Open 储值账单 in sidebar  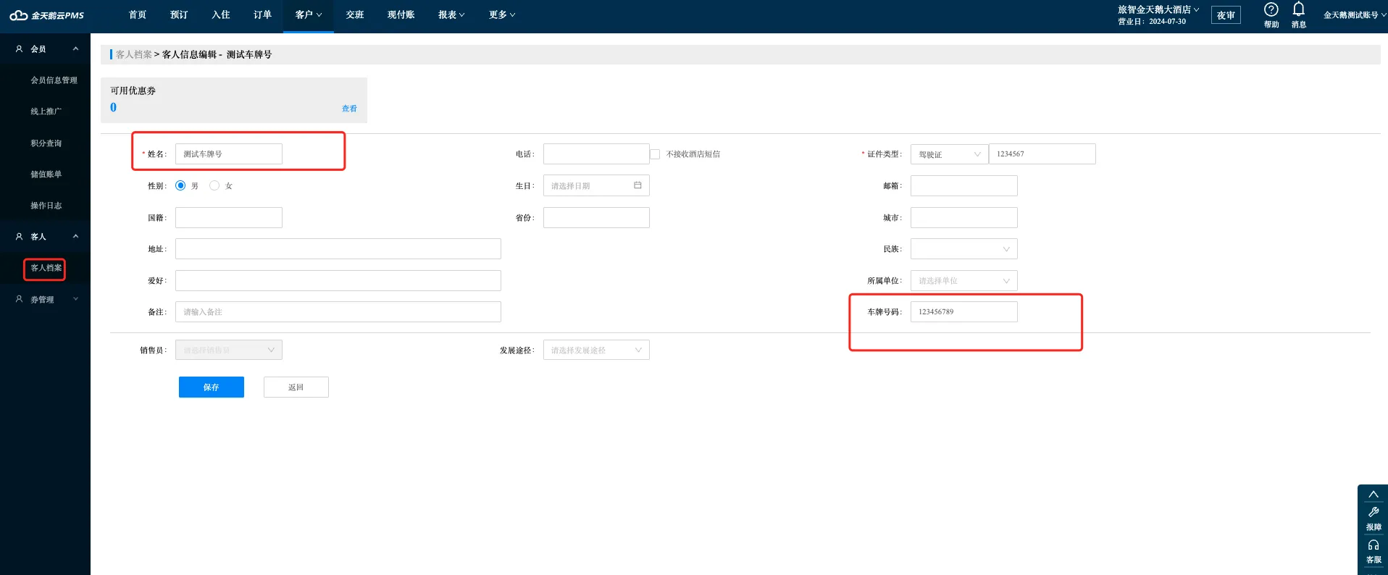[46, 175]
